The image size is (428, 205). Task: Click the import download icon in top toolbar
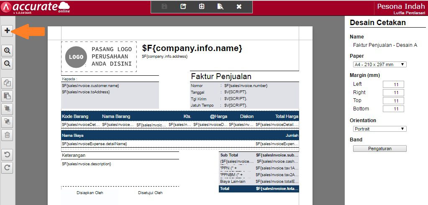(202, 7)
